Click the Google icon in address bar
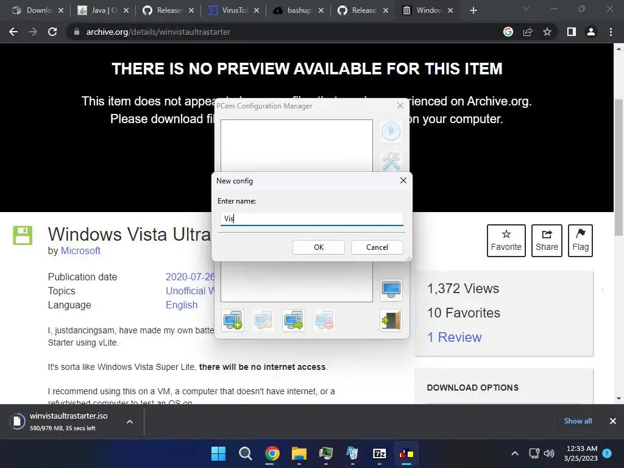624x468 pixels. coord(508,32)
